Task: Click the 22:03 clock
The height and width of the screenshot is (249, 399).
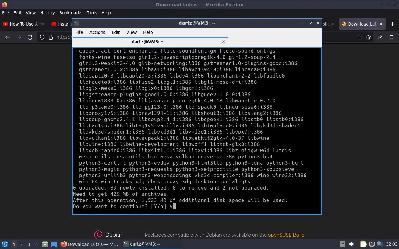Action: [392, 244]
